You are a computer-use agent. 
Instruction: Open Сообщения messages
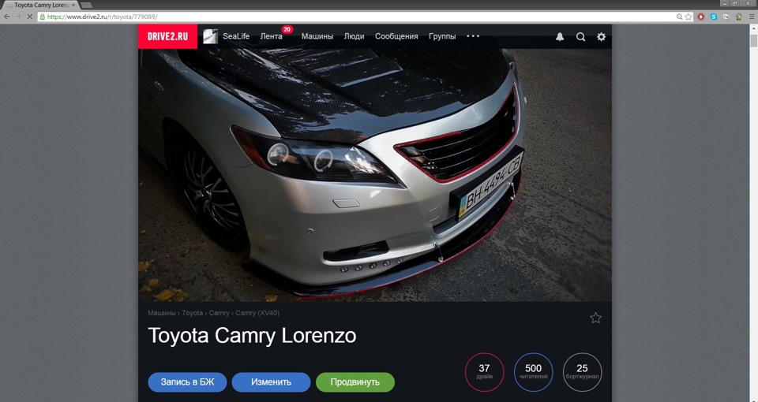tap(396, 36)
